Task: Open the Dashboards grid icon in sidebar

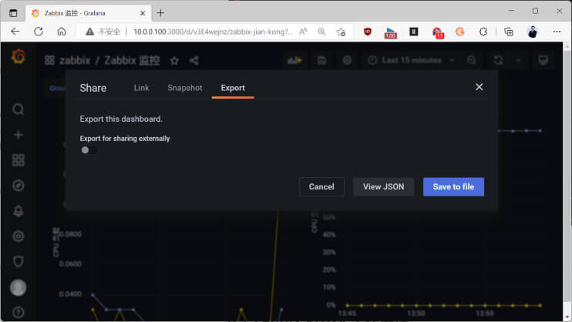Action: click(x=19, y=160)
